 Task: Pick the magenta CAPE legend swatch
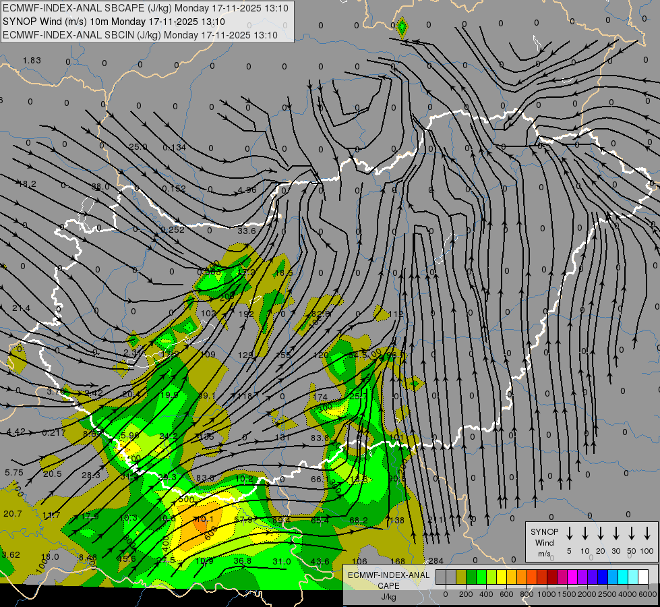572,577
